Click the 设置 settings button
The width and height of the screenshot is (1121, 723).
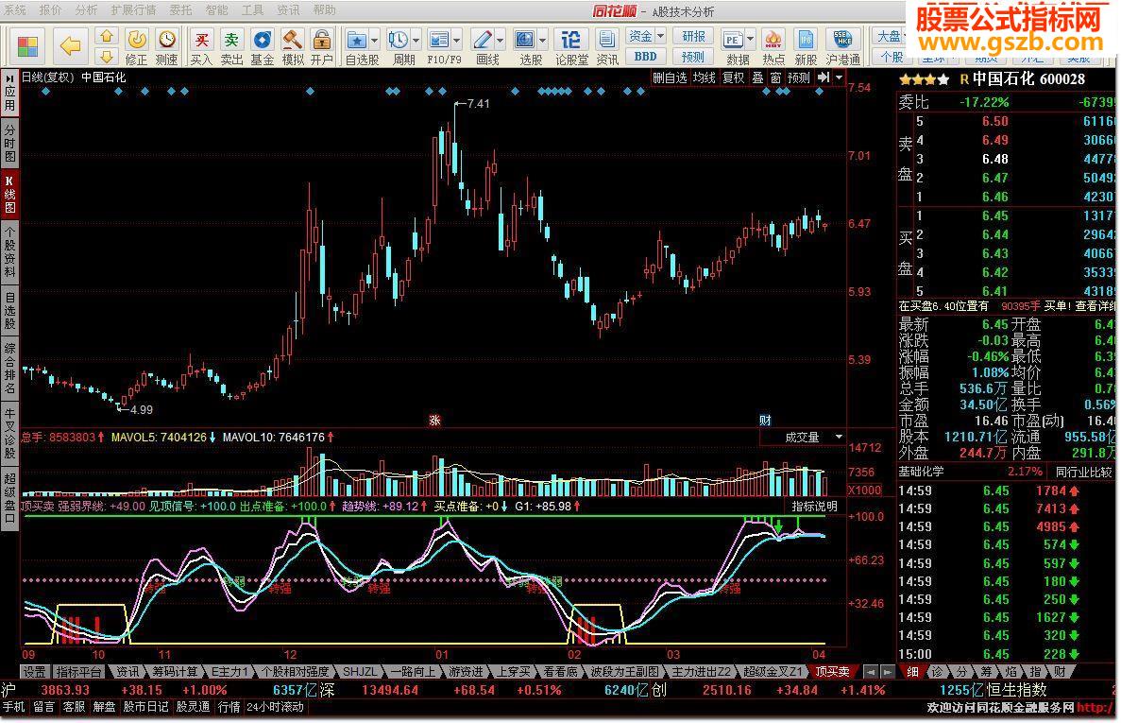(34, 672)
